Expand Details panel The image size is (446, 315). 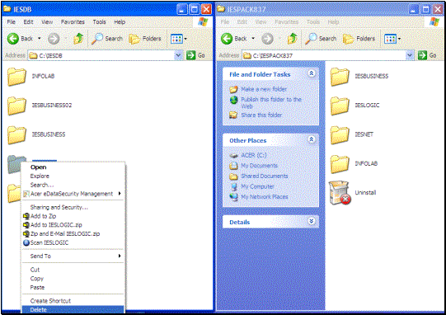(x=312, y=221)
